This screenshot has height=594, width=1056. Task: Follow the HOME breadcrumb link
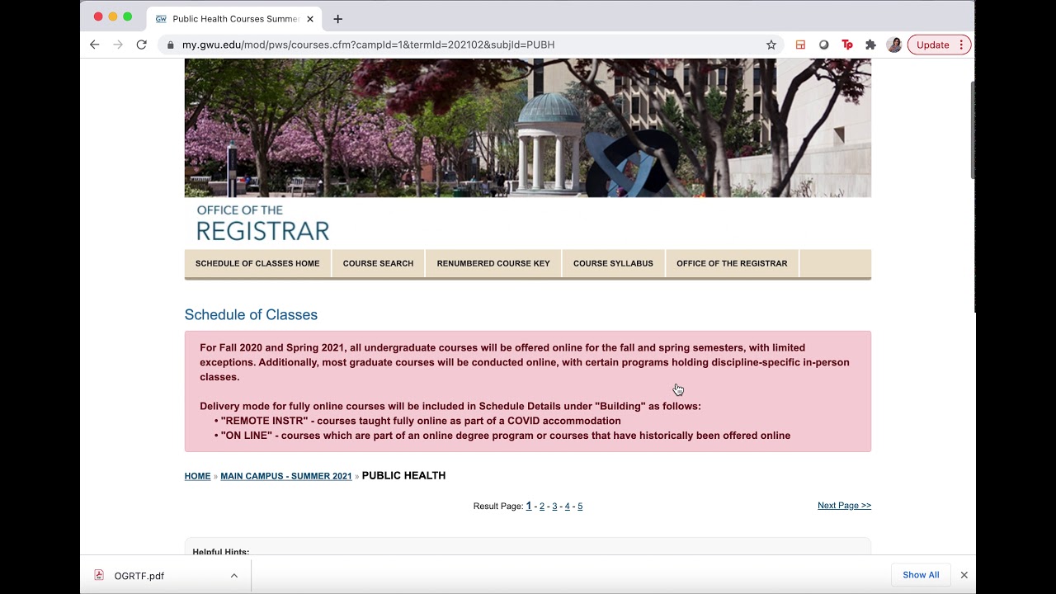tap(197, 476)
